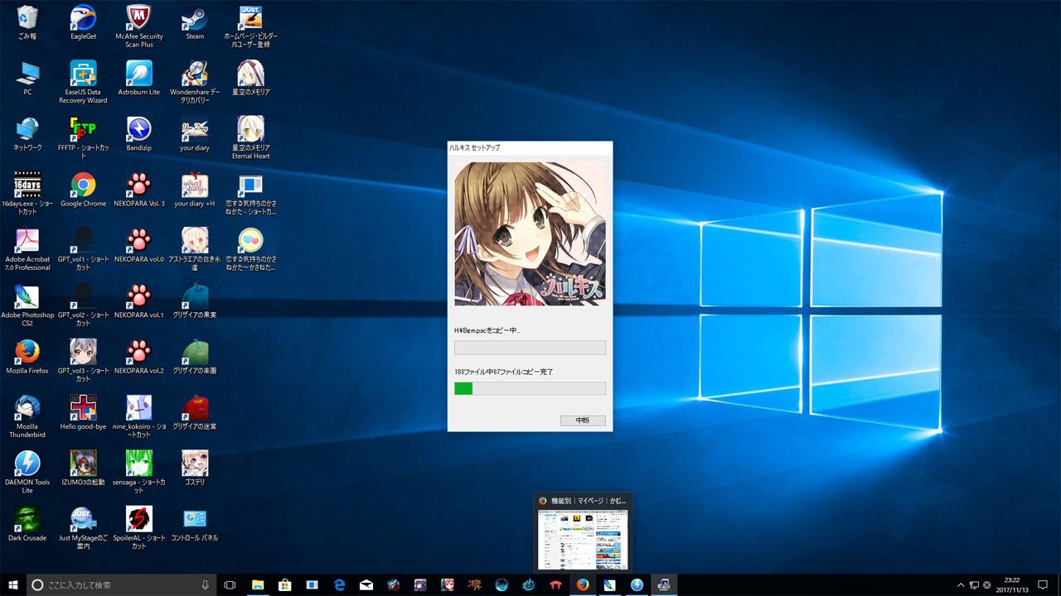
Task: Select the Adobe Photoshop CS2 icon
Action: [27, 305]
